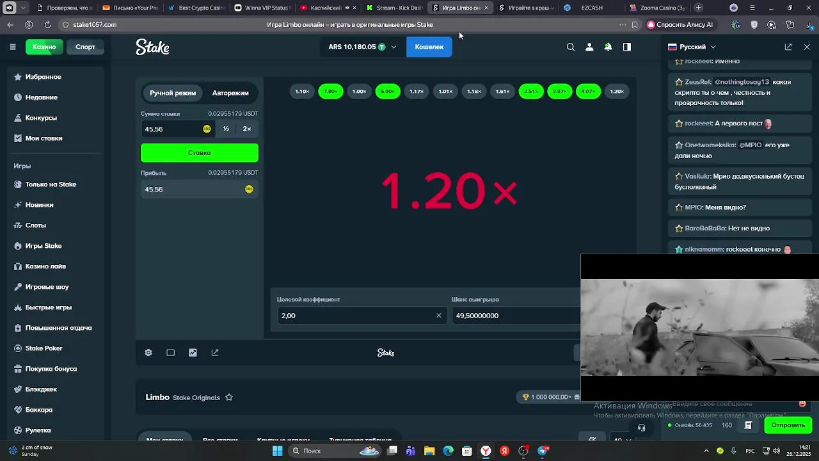This screenshot has width=819, height=461.
Task: Double the bet with 2× button
Action: 247,129
